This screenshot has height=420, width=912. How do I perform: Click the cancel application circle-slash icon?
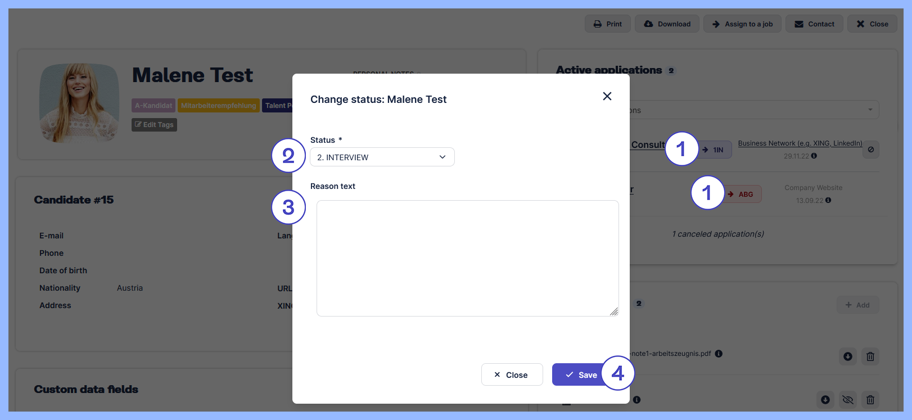pyautogui.click(x=870, y=150)
